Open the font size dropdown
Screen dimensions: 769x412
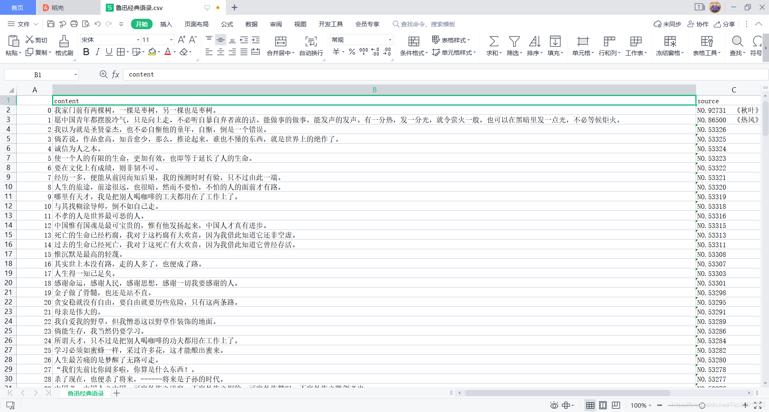tap(171, 40)
